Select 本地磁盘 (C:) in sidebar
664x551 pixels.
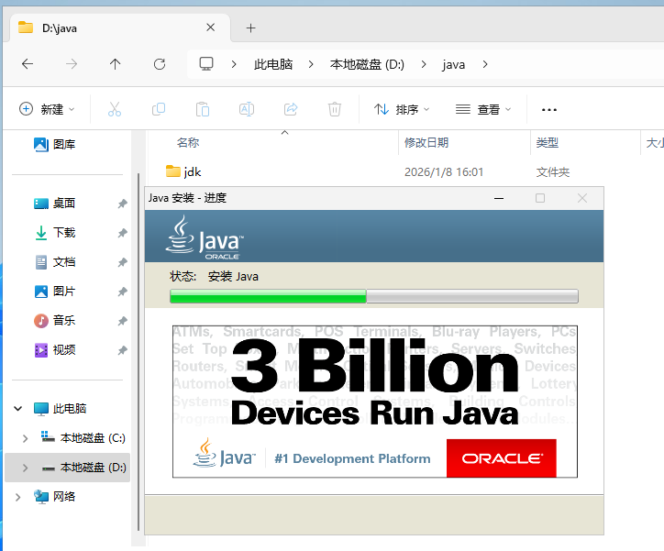click(x=83, y=438)
